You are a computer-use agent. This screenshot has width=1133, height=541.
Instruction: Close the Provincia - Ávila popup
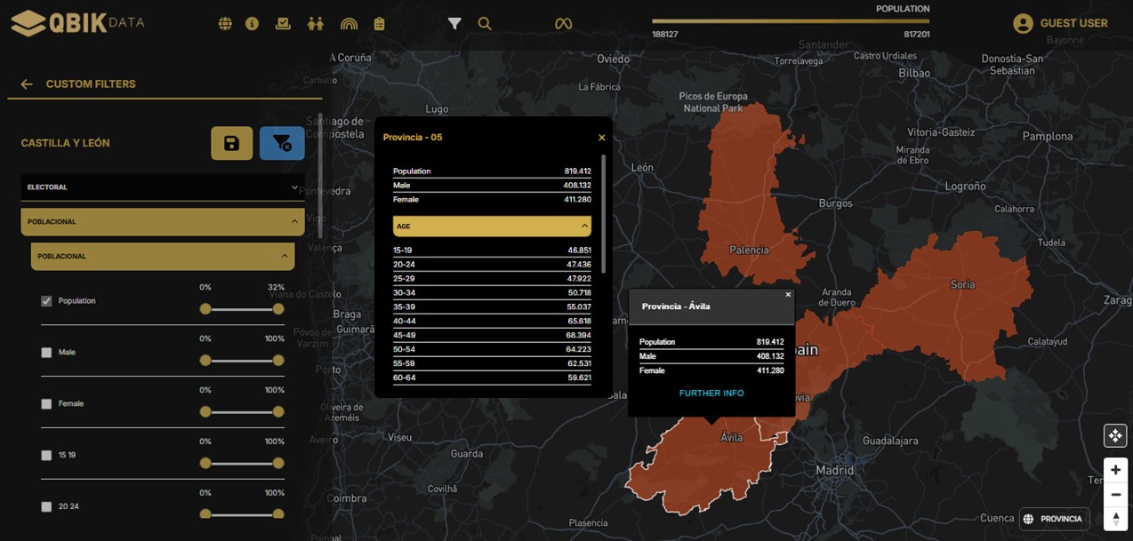tap(788, 295)
